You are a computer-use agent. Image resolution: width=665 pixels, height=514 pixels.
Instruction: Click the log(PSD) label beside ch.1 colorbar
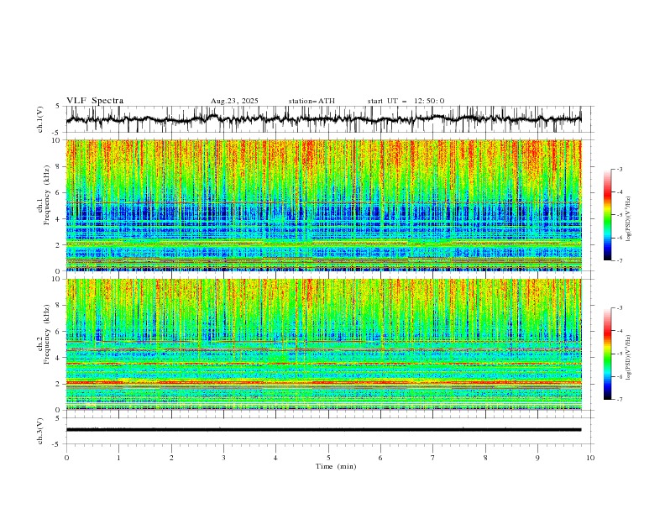pyautogui.click(x=629, y=219)
